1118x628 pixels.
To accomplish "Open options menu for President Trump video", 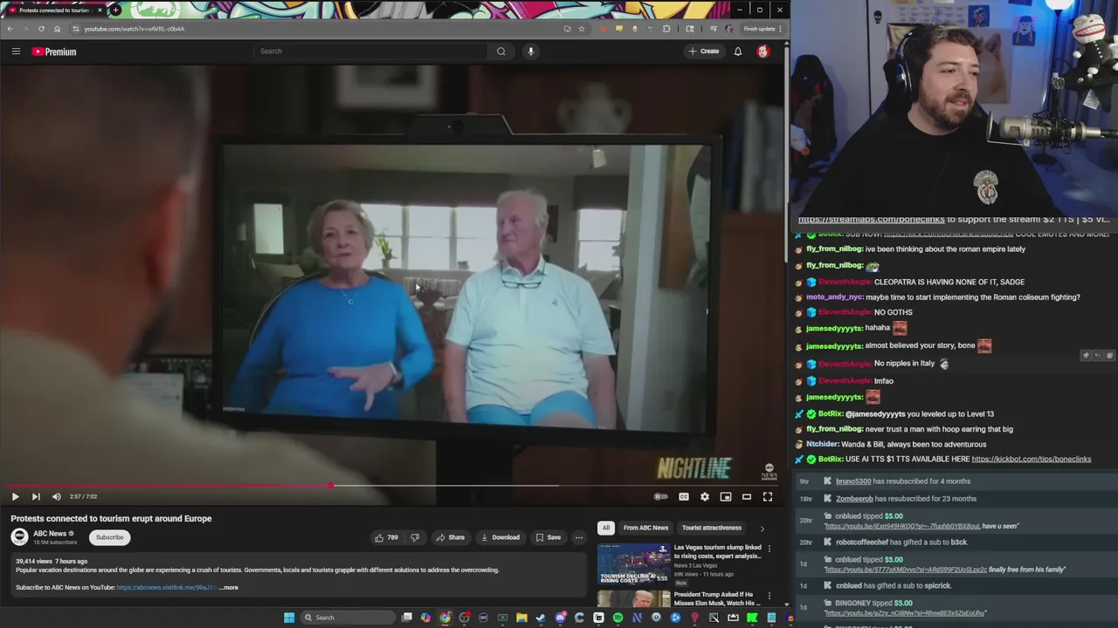I will click(x=769, y=596).
